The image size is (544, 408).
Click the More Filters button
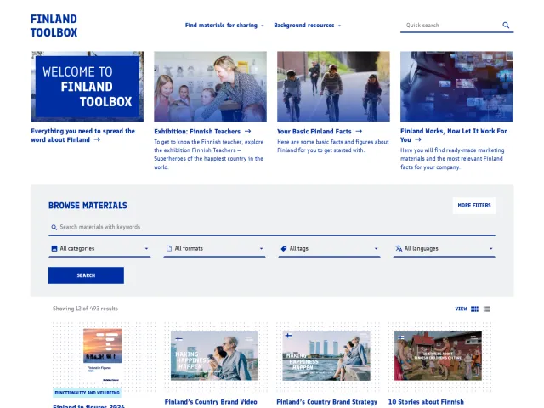pyautogui.click(x=474, y=206)
